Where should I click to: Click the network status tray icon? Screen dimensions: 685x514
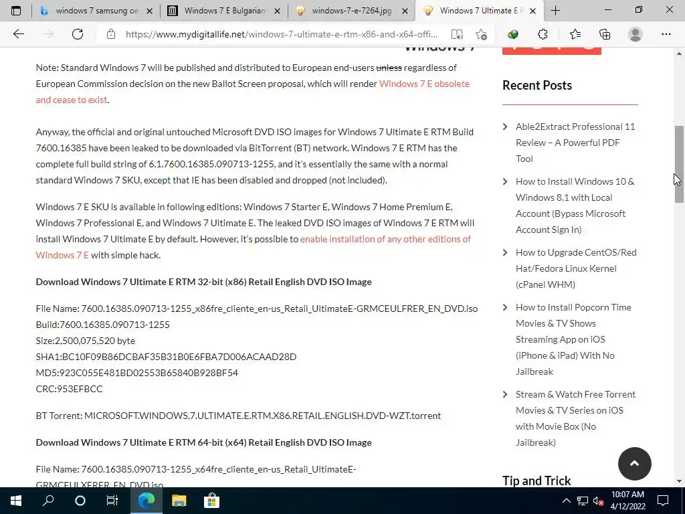coord(583,501)
